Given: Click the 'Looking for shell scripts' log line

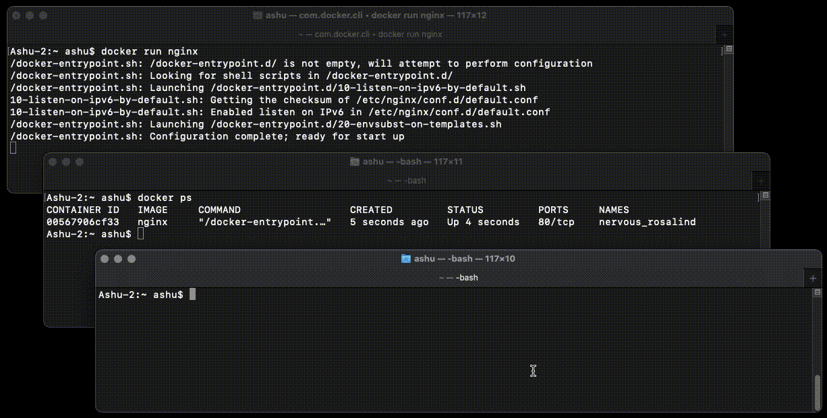Looking at the screenshot, I should coord(231,76).
